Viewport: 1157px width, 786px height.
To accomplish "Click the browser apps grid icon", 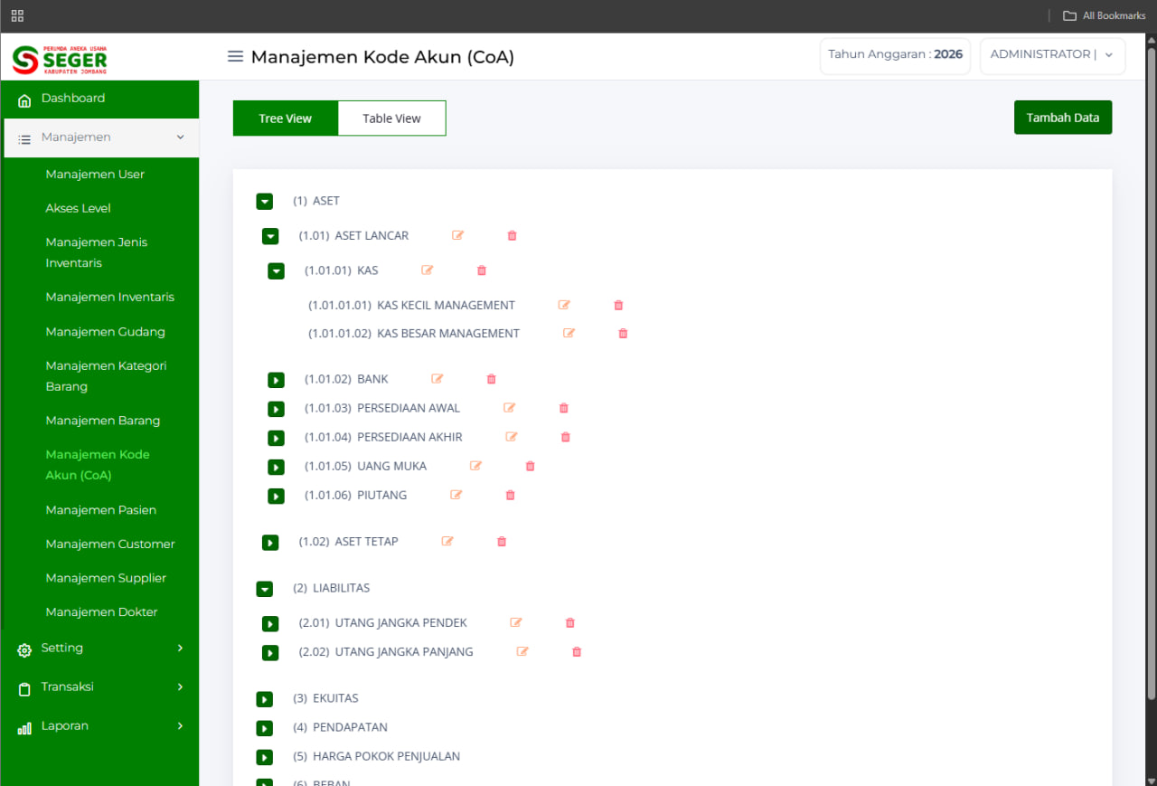I will tap(17, 15).
